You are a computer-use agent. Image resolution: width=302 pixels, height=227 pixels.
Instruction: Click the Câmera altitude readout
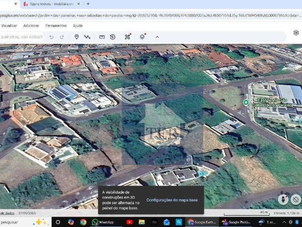pos(286,213)
